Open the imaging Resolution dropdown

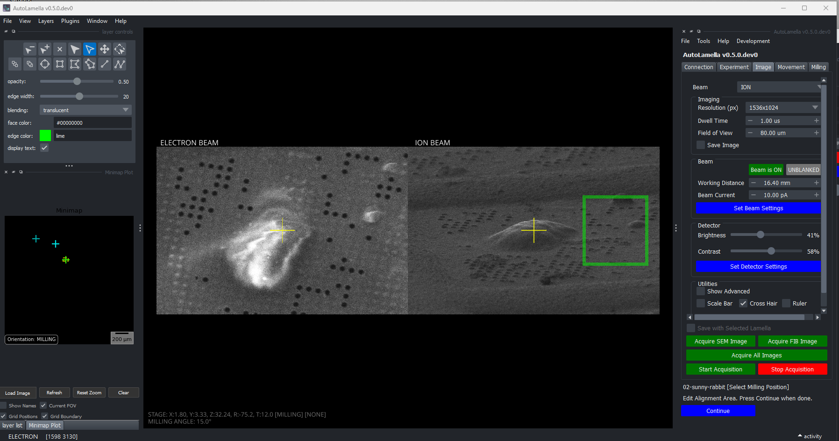(783, 108)
